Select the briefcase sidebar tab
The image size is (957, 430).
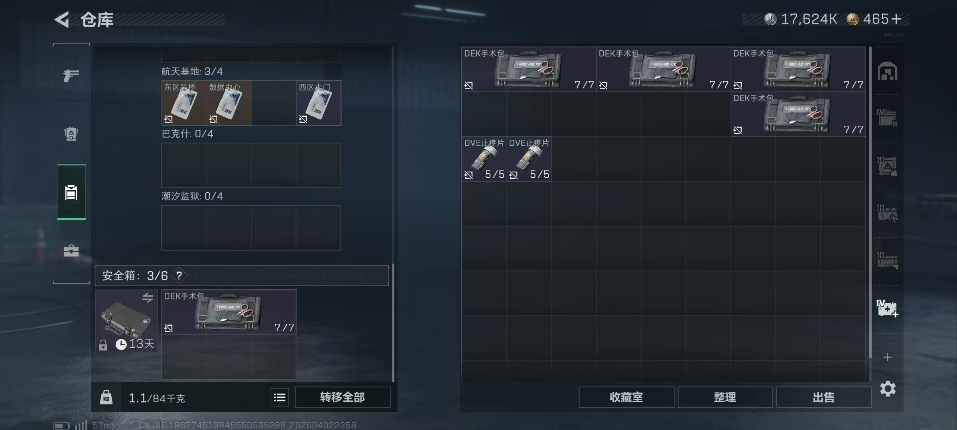(x=71, y=251)
